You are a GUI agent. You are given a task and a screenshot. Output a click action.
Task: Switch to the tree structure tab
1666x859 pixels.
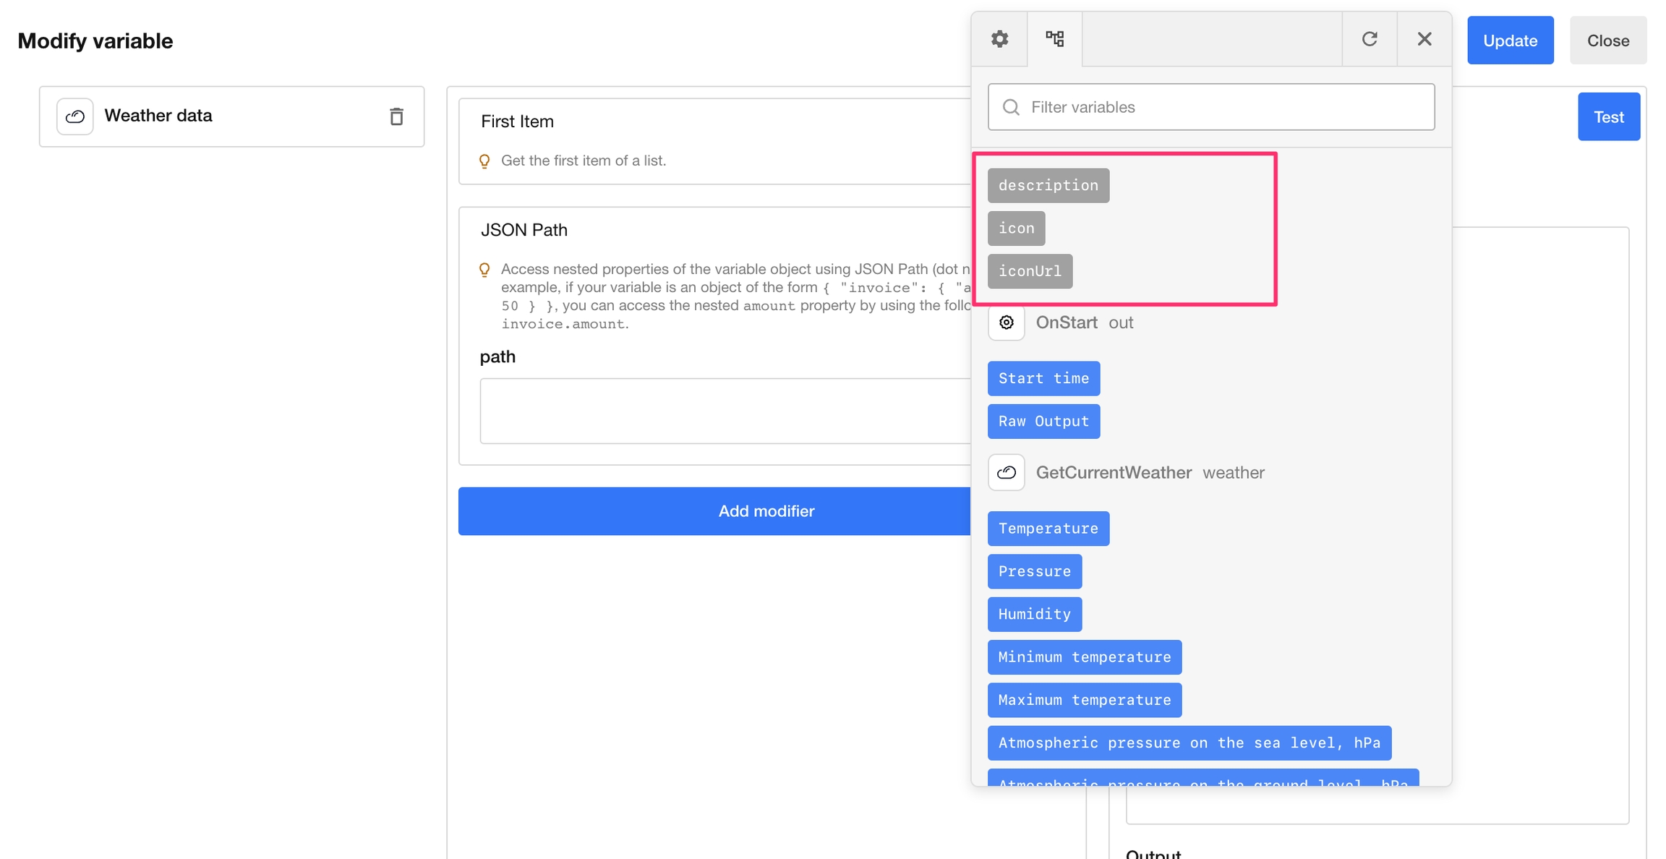(x=1055, y=39)
